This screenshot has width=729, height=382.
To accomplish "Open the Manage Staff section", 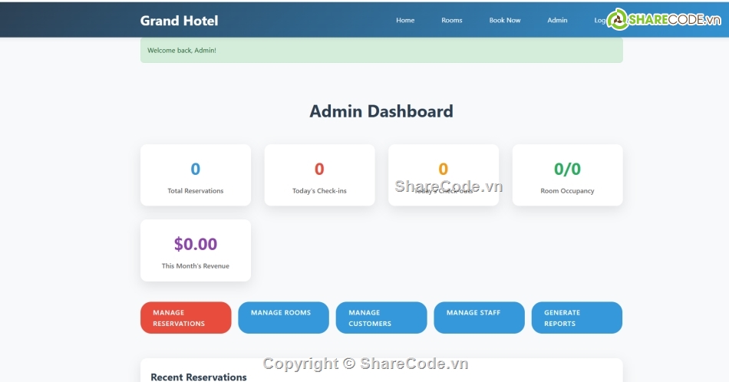I will click(x=479, y=318).
